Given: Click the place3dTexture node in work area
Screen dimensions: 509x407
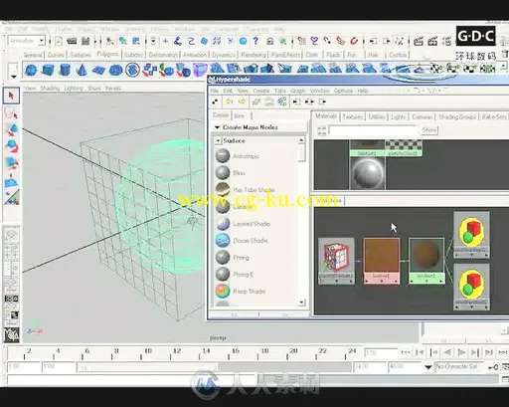Looking at the screenshot, I should pyautogui.click(x=336, y=261).
